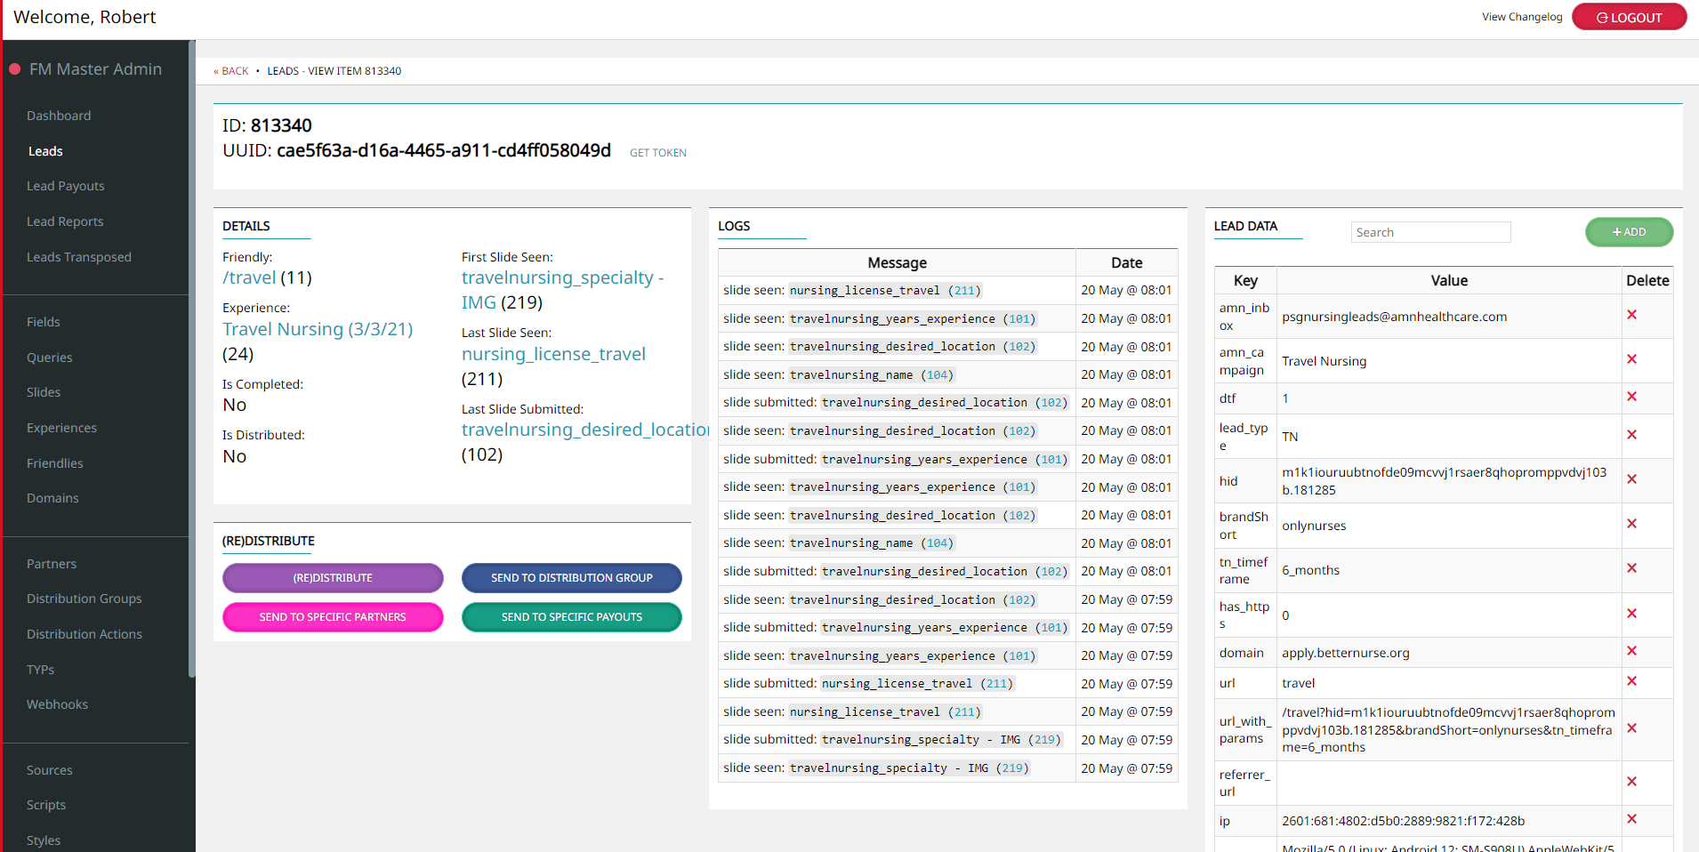
Task: Delete the ip address row
Action: [x=1631, y=819]
